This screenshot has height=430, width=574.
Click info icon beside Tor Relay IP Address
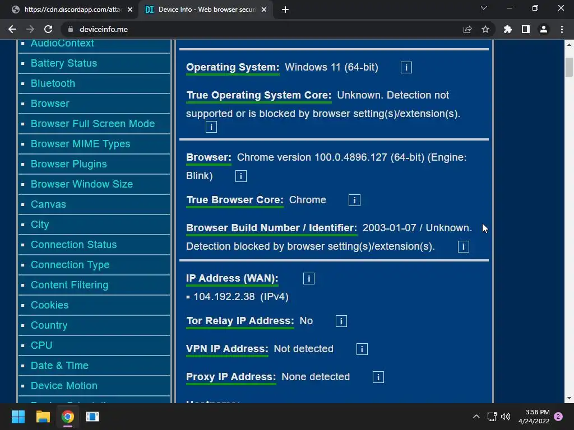(x=341, y=321)
